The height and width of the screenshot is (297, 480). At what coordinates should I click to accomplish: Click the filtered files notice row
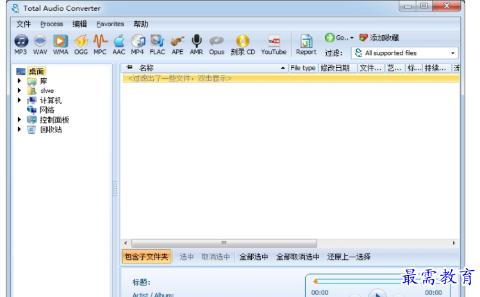click(x=290, y=78)
